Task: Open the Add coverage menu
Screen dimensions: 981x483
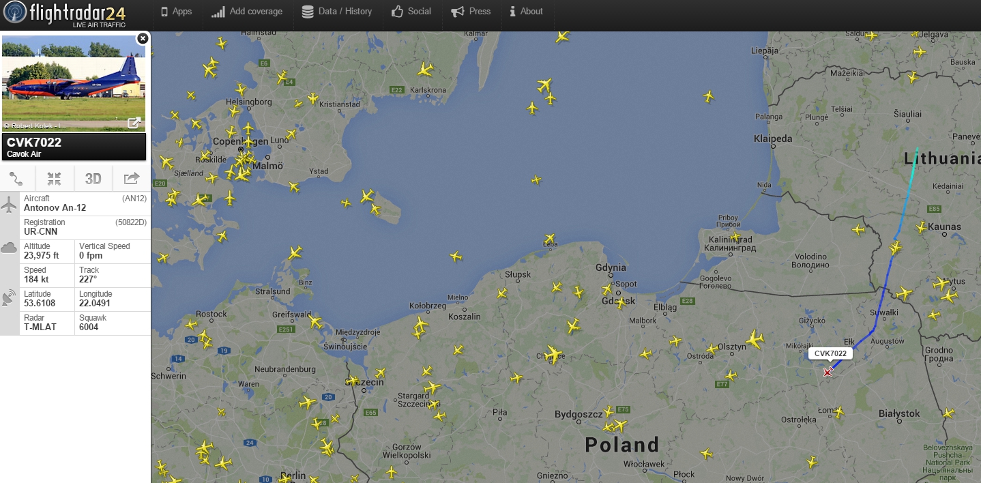Action: tap(246, 12)
